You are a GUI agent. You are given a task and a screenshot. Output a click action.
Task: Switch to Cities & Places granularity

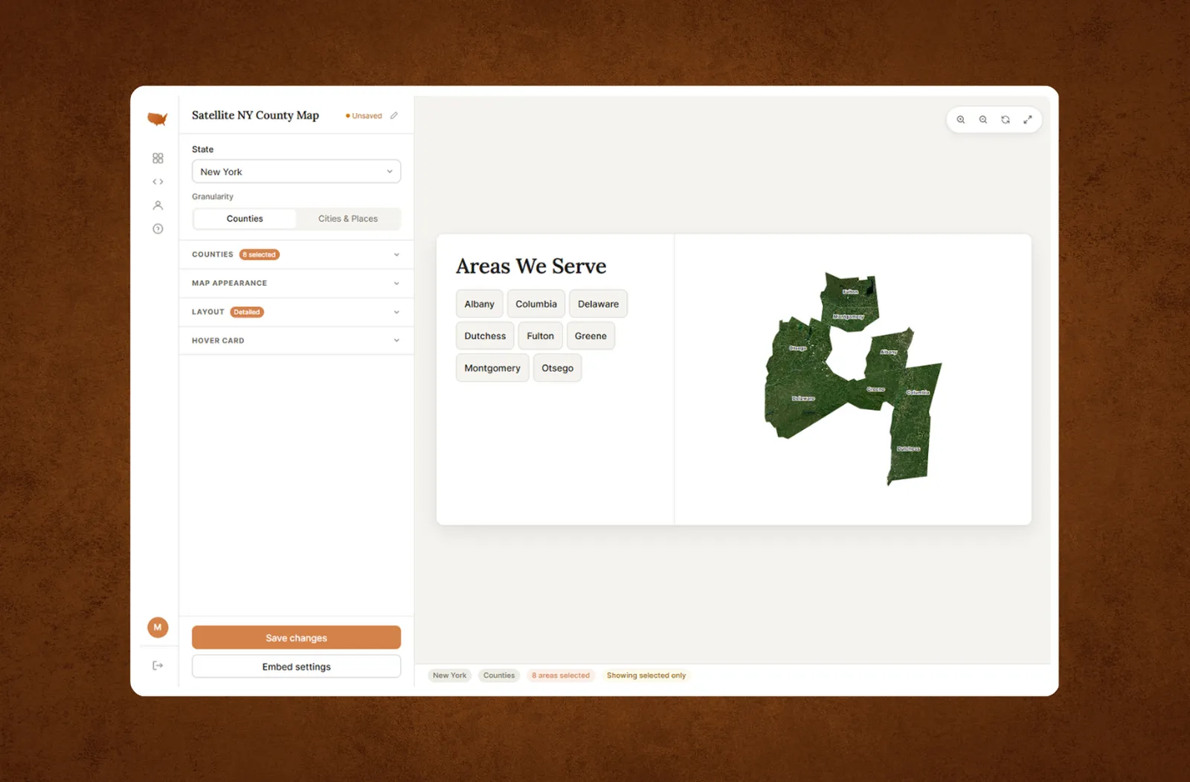[348, 219]
